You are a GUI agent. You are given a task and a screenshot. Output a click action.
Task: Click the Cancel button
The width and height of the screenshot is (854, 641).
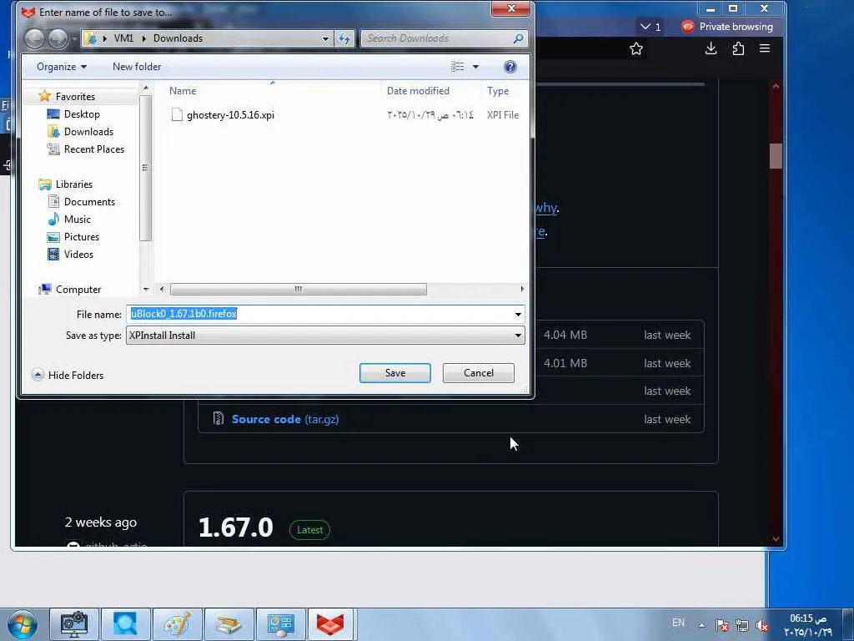coord(478,373)
